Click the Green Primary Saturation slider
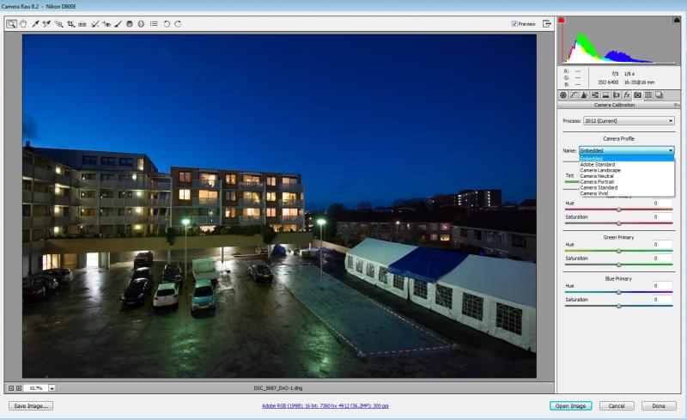This screenshot has width=687, height=420. [x=618, y=265]
